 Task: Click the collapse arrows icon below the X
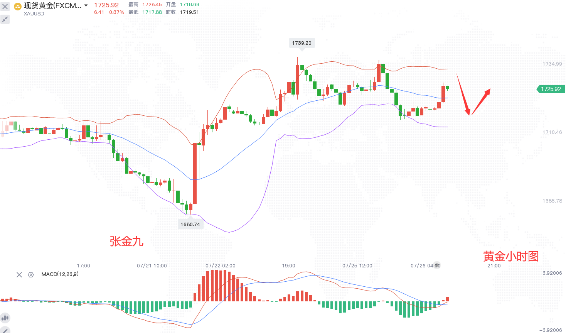(x=5, y=19)
